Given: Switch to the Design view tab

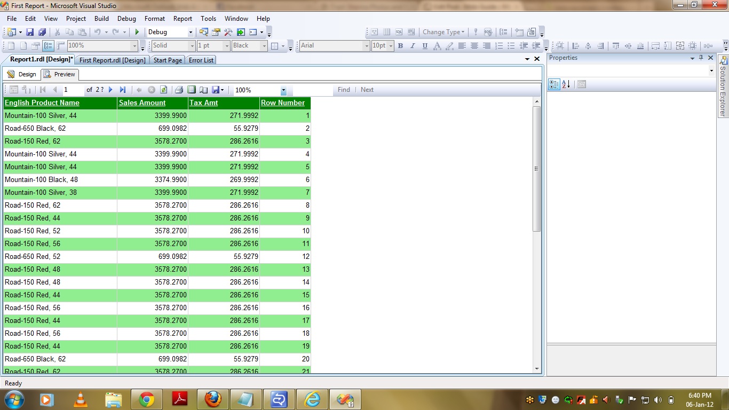Looking at the screenshot, I should pyautogui.click(x=22, y=74).
